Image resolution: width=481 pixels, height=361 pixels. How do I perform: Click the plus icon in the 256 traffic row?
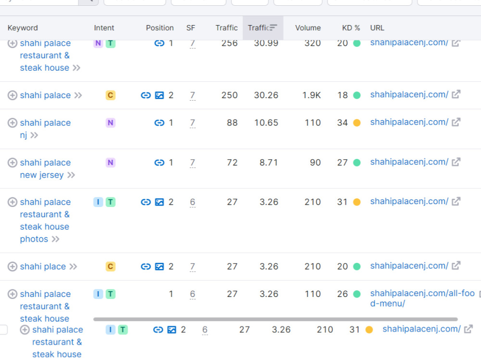[13, 43]
